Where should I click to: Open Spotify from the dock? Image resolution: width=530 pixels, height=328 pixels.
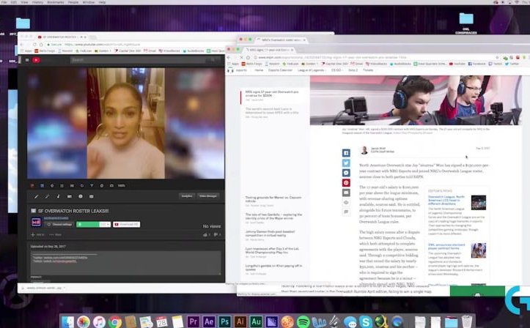(303, 321)
